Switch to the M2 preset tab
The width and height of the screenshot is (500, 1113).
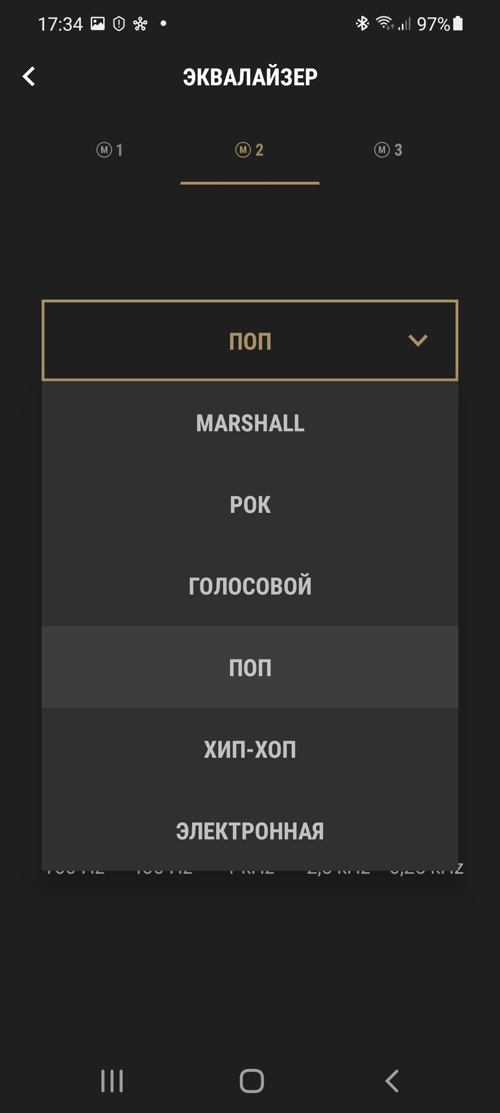pyautogui.click(x=250, y=150)
